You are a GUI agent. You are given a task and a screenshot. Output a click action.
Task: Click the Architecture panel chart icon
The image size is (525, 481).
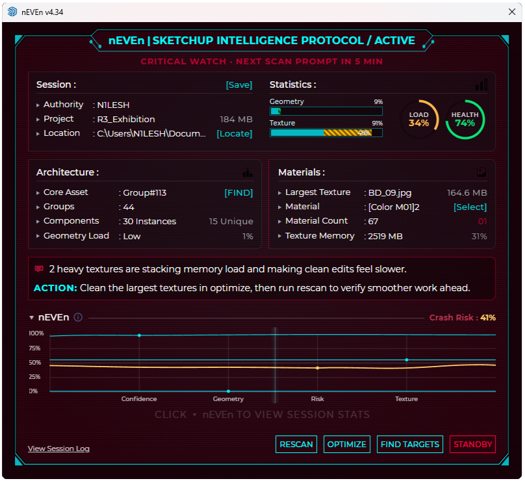tap(248, 172)
